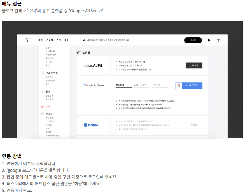Open 스킨 변경 in the sidebar
The height and width of the screenshot is (195, 243).
coord(49,118)
